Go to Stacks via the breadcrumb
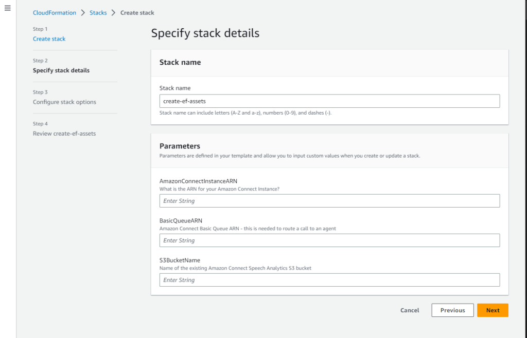Viewport: 527px width, 338px height. click(x=98, y=13)
